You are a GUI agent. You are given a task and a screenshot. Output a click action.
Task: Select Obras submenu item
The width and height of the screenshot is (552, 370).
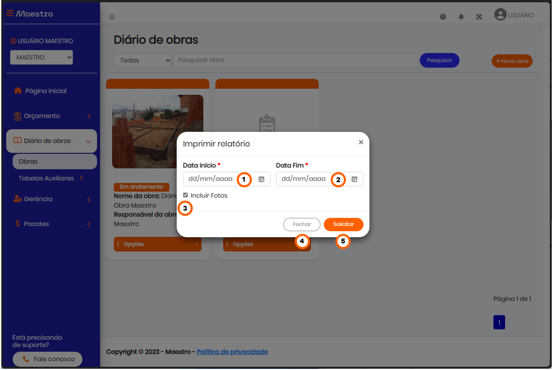tap(54, 162)
